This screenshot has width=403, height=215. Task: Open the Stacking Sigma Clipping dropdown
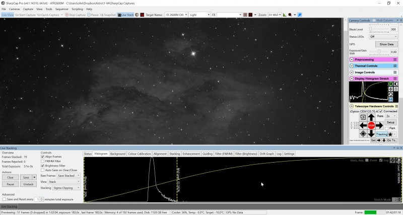click(66, 188)
